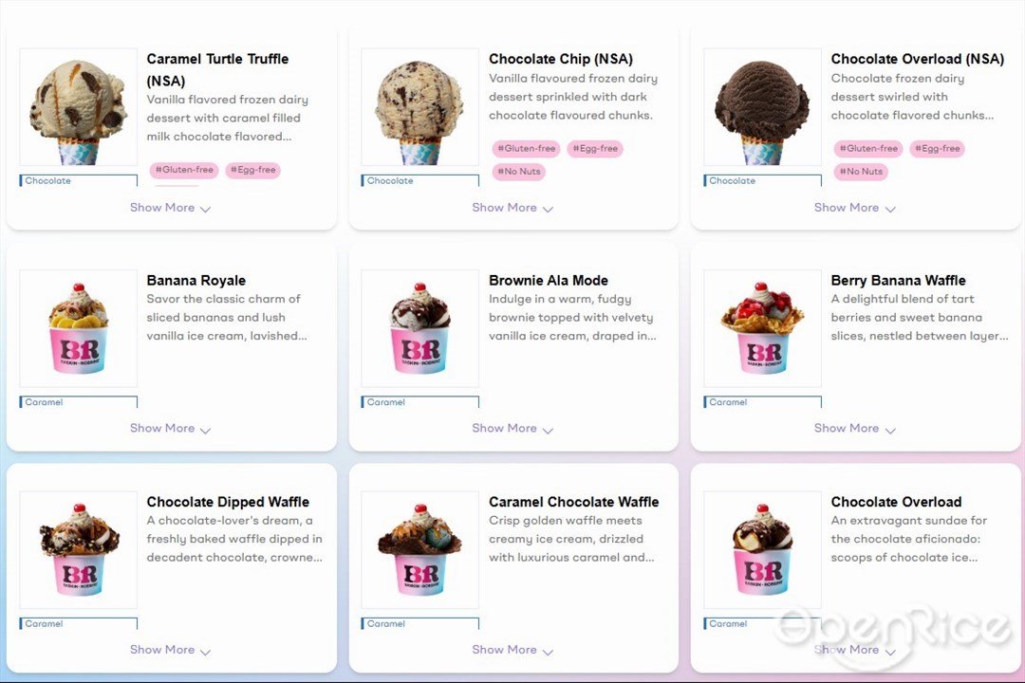
Task: Click the Banana Royale sundae cup image
Action: [x=79, y=328]
